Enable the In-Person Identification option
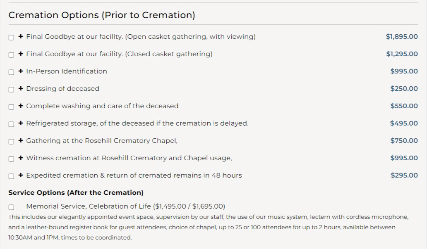 [12, 72]
